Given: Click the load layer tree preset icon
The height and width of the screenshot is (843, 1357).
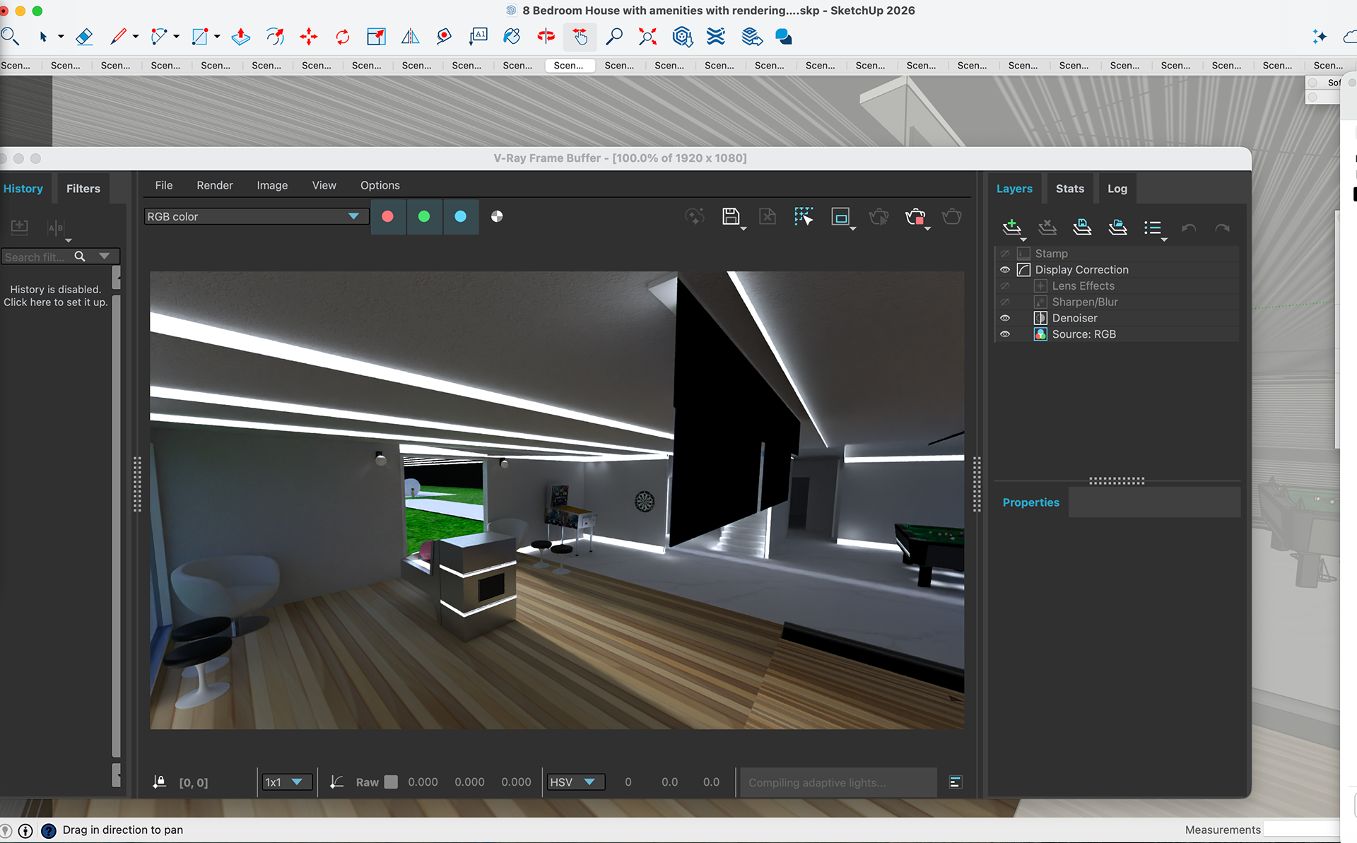Looking at the screenshot, I should point(1117,227).
